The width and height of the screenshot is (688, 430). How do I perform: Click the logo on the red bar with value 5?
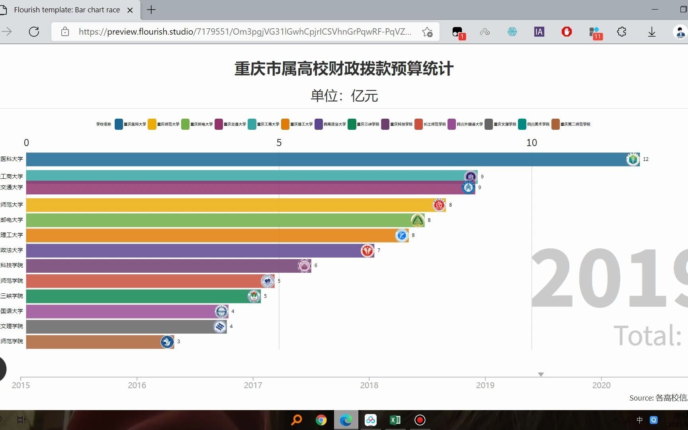point(268,281)
